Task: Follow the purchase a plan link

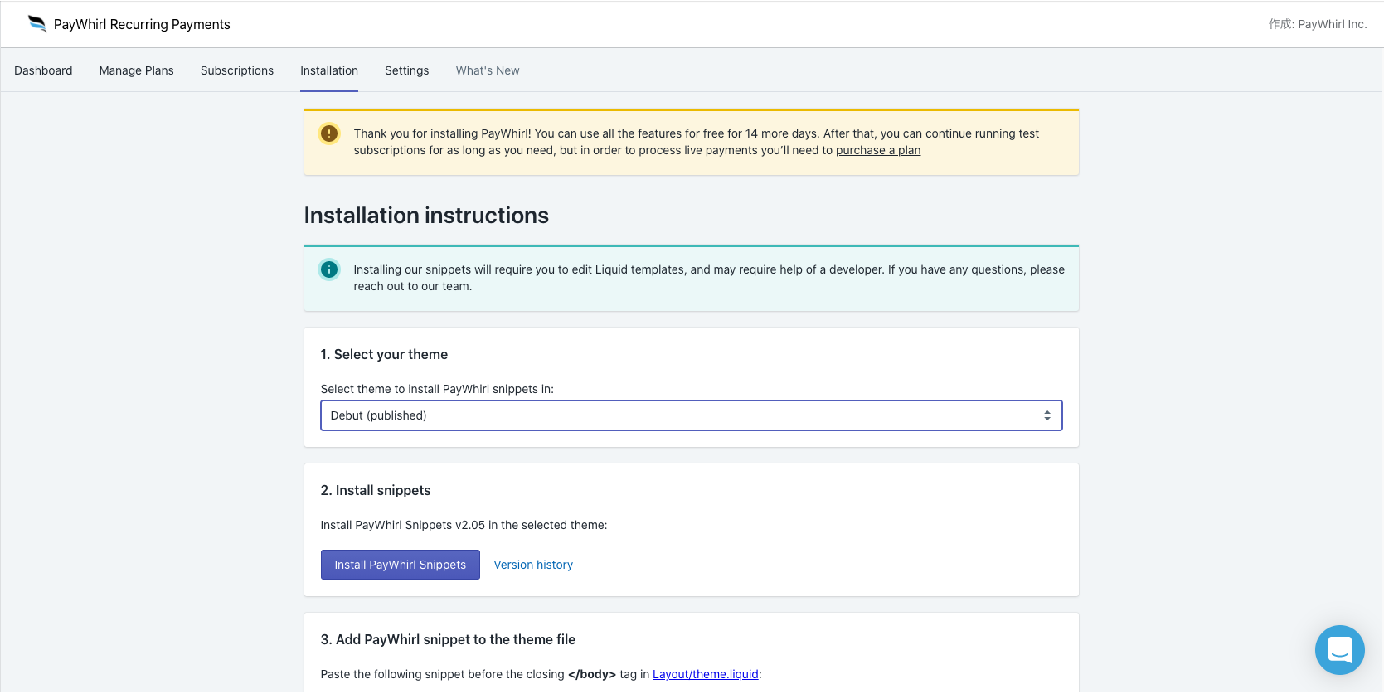Action: pyautogui.click(x=878, y=150)
